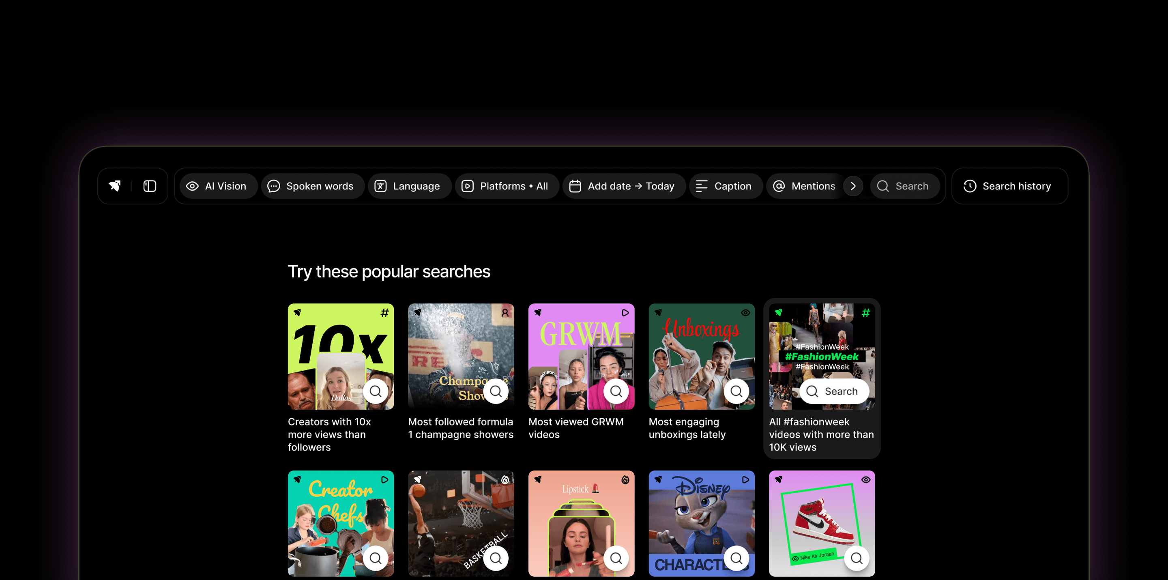The width and height of the screenshot is (1168, 580).
Task: Click the magnifier on the Unboxings card
Action: pyautogui.click(x=736, y=391)
